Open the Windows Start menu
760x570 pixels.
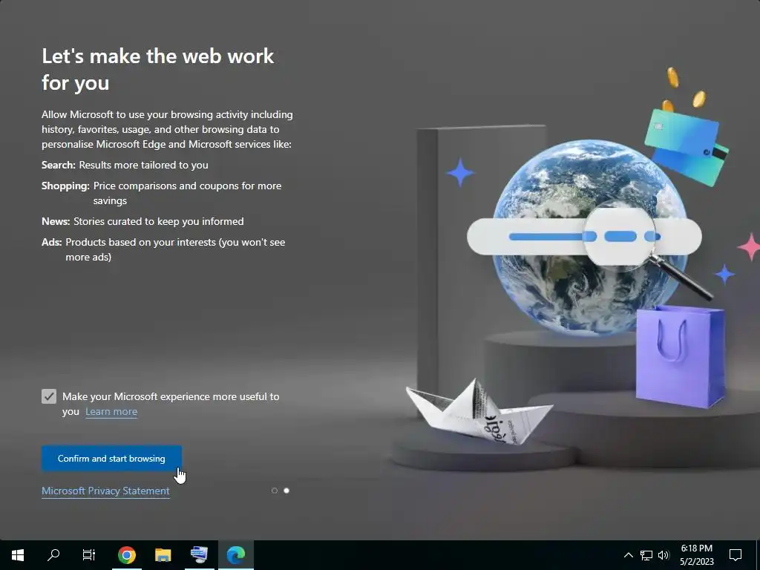point(18,555)
